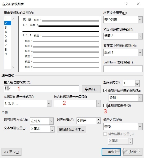Select level 5 in the level list
The width and height of the screenshot is (144, 158).
tap(8, 36)
